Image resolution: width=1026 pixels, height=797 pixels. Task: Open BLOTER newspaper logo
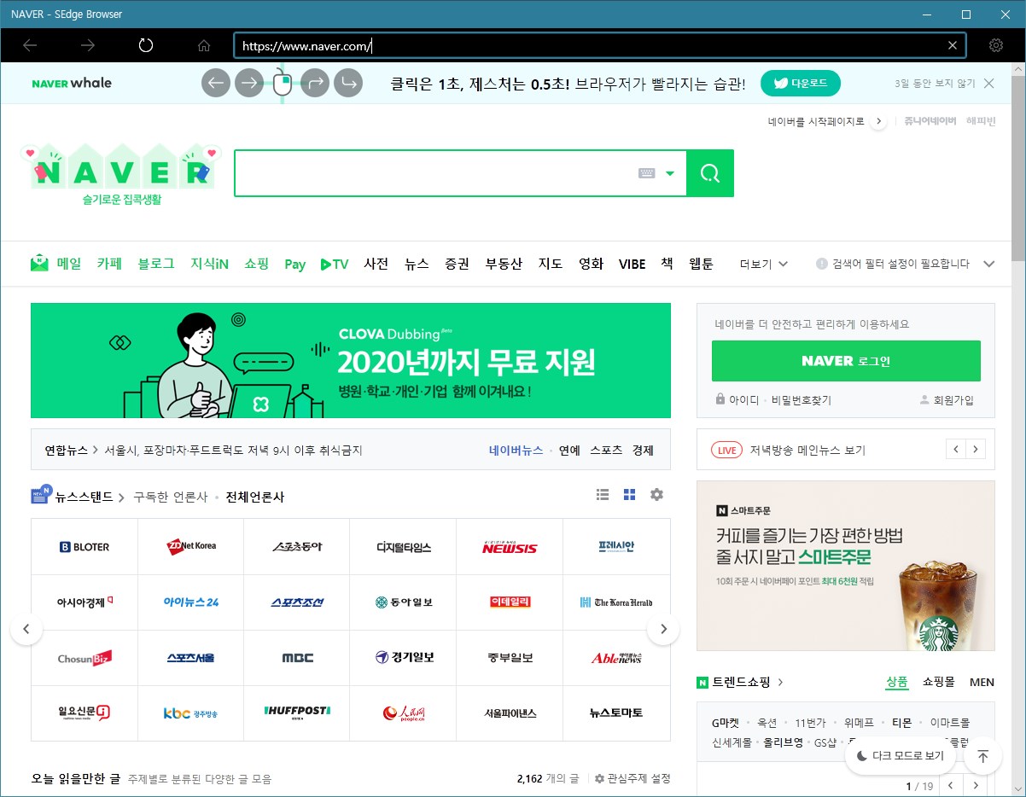85,547
